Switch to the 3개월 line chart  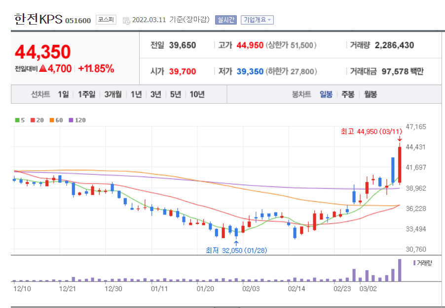(113, 94)
